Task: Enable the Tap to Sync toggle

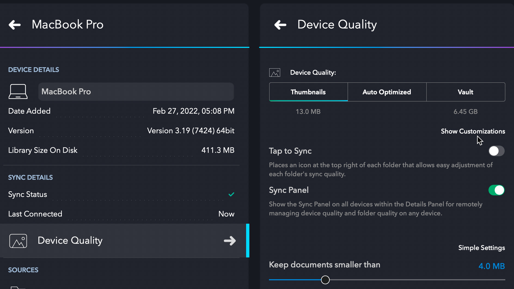Action: (x=496, y=151)
